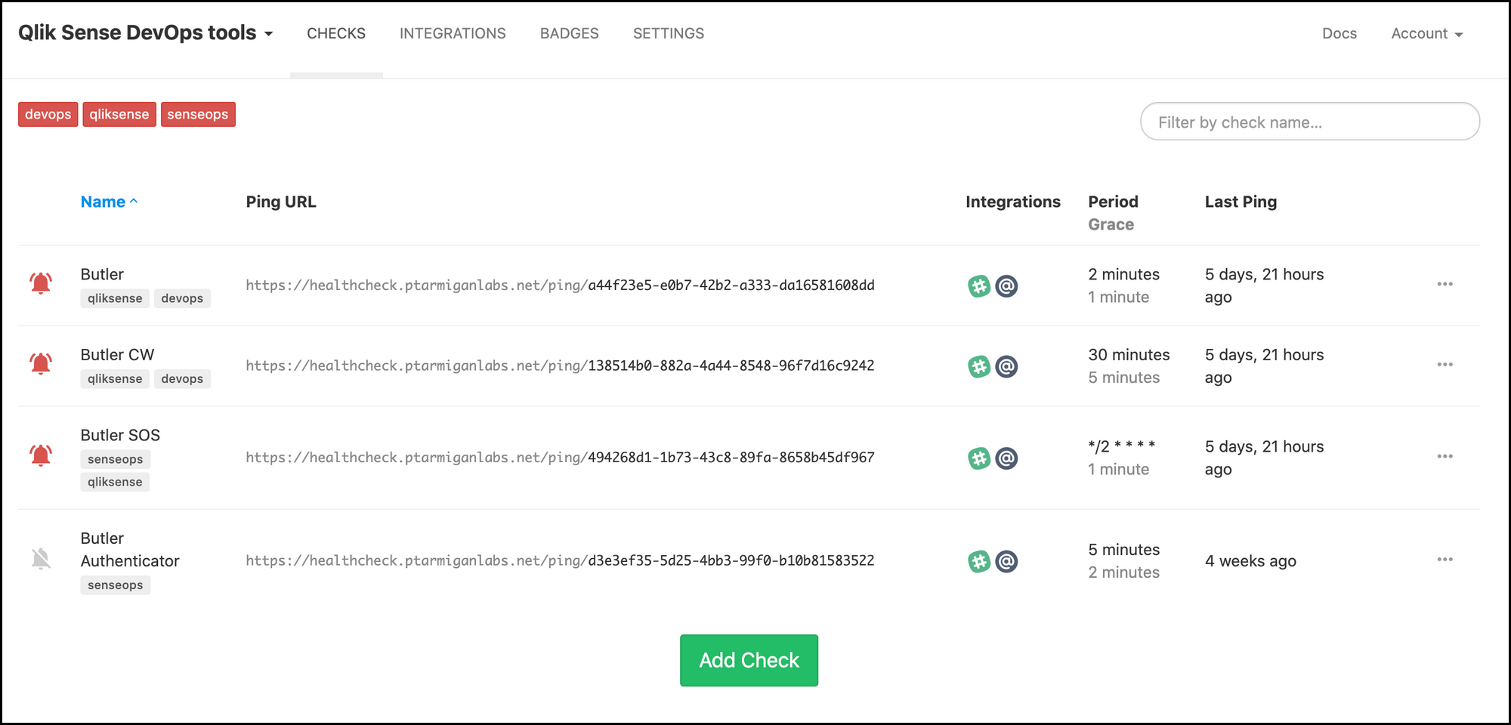Click the 30 minutes period for Butler CW
Image resolution: width=1511 pixels, height=725 pixels.
coord(1129,355)
